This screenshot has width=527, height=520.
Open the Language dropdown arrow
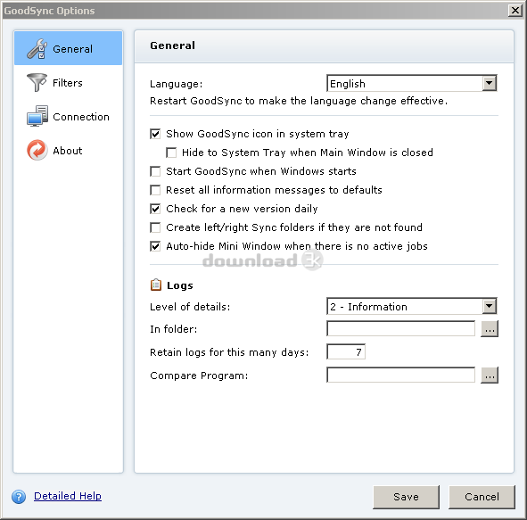click(489, 83)
